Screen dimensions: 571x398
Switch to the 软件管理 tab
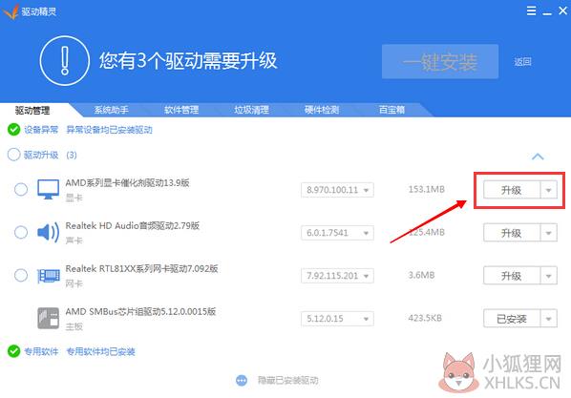pyautogui.click(x=181, y=110)
